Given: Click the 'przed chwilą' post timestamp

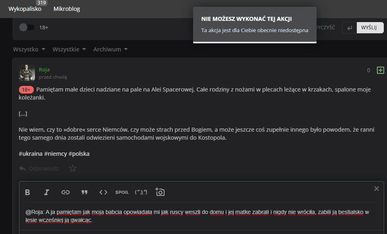Looking at the screenshot, I should 53,77.
